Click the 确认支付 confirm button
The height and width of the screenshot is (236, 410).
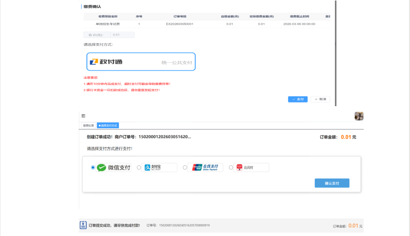[332, 183]
